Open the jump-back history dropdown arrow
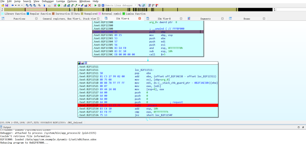Screen dimensions: 306x144 point(16,5)
